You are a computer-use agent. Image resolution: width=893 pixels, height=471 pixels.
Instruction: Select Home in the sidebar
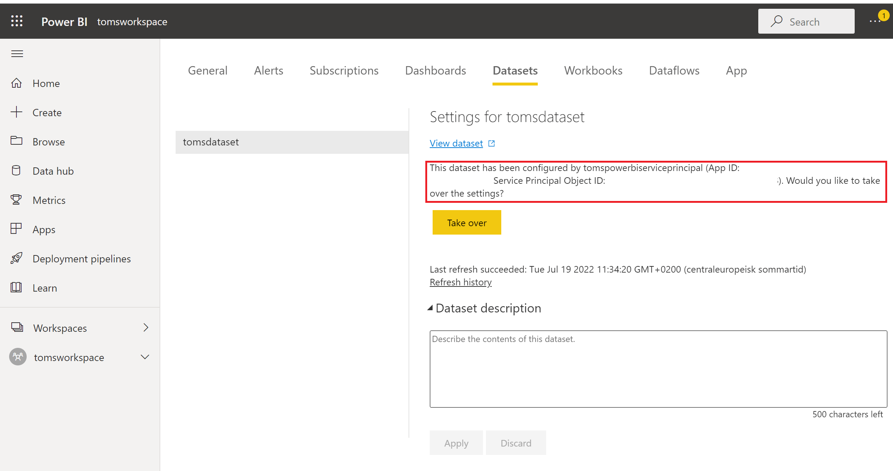pos(46,83)
